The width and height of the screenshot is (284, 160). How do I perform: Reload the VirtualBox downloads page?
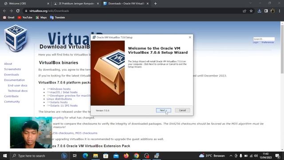18,11
